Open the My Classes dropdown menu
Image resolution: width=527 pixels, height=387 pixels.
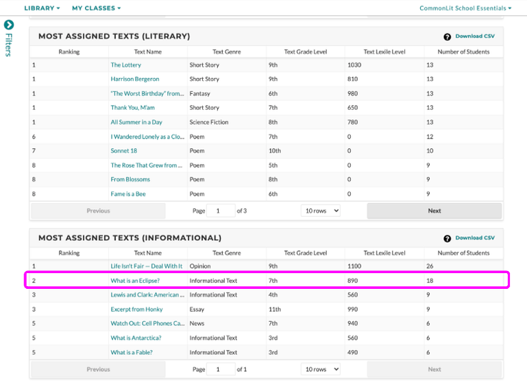click(x=96, y=8)
